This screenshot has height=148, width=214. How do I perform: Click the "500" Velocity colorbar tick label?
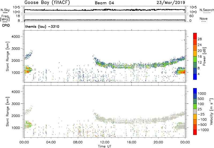201,99
